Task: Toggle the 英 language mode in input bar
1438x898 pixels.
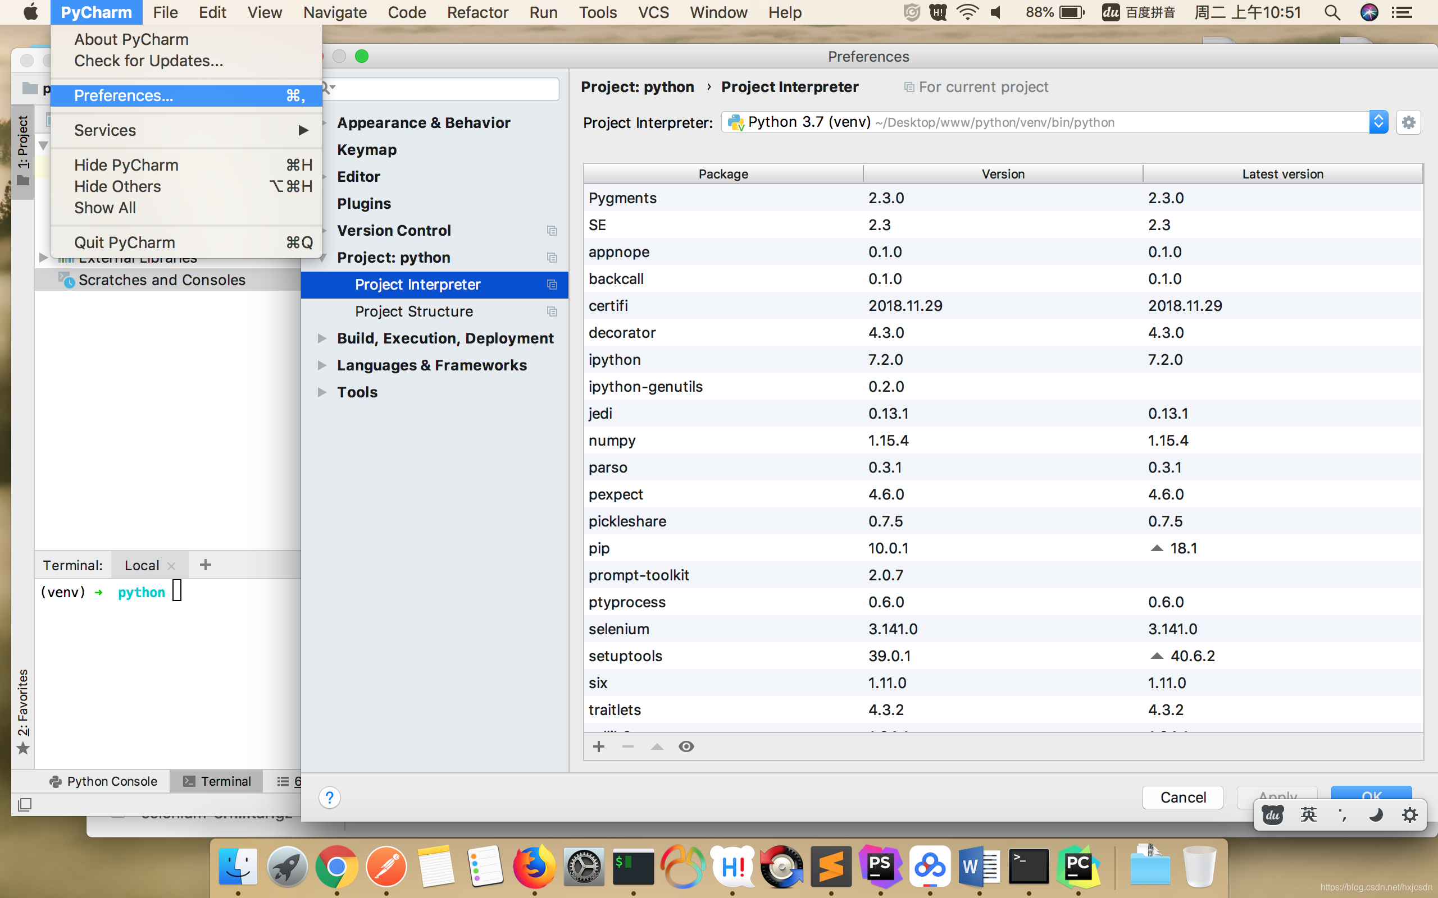Action: [x=1308, y=814]
